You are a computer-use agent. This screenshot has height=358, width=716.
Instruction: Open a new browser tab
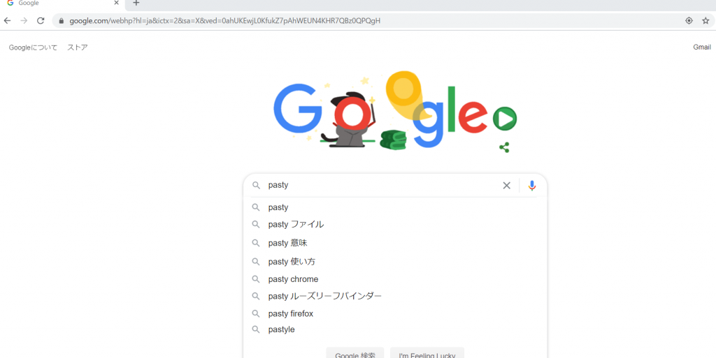point(136,3)
